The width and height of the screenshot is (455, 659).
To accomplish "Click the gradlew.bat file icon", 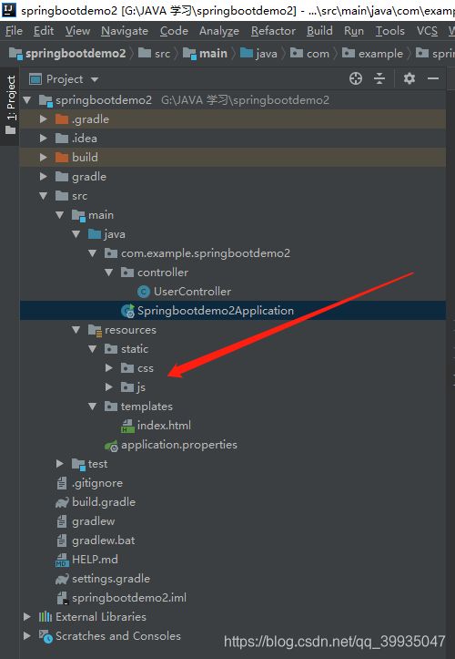I will pyautogui.click(x=62, y=541).
